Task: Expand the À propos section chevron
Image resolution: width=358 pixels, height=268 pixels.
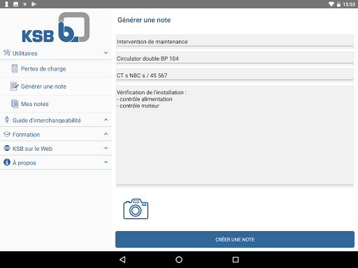Action: coord(106,162)
